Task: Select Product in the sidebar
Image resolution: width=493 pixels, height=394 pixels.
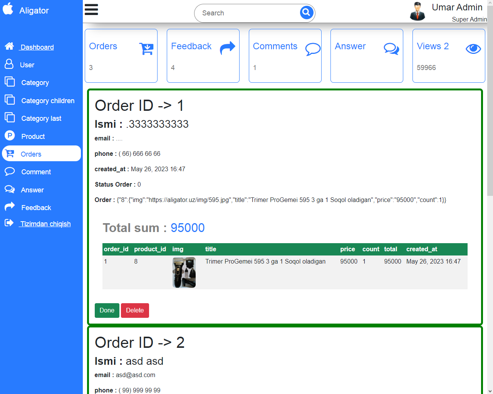Action: pos(33,137)
